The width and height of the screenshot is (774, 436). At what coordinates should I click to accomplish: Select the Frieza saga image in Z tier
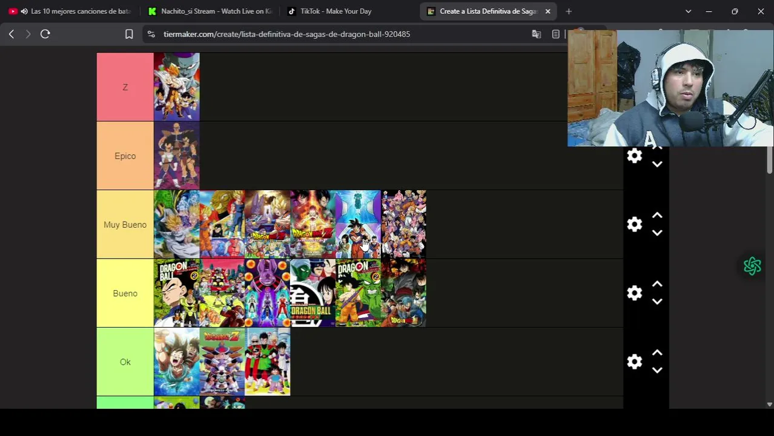click(x=177, y=87)
